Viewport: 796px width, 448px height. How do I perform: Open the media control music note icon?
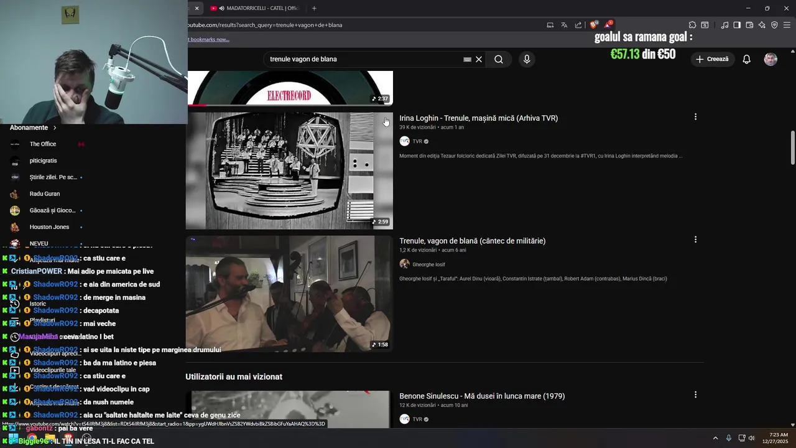click(724, 25)
